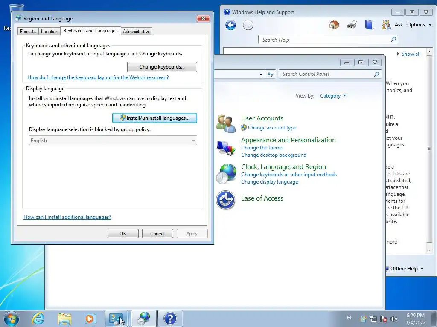Click Change account type link

pos(272,128)
